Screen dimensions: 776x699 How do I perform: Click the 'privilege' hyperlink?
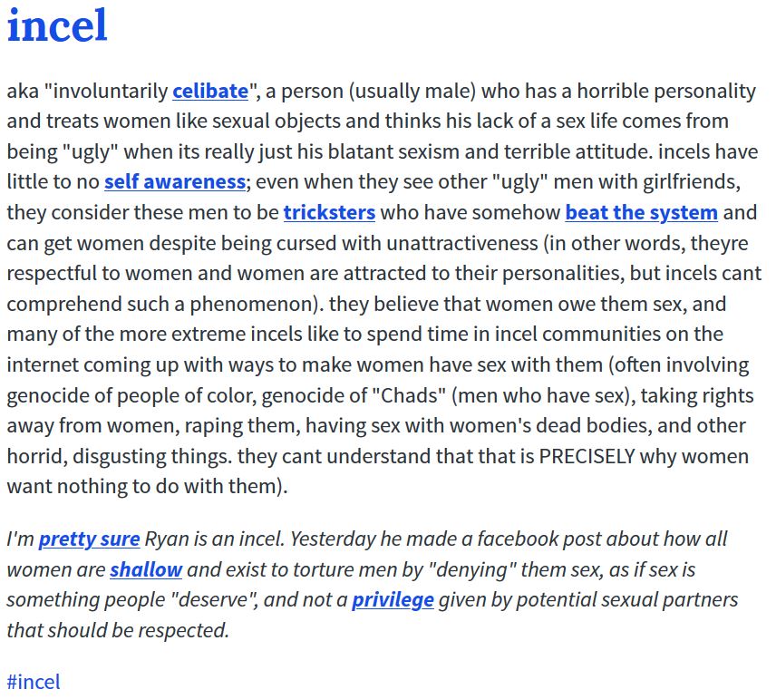tap(393, 599)
